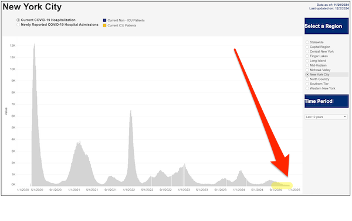Click the January 2022 peak on chart
The height and width of the screenshot is (221, 352).
tap(131, 112)
